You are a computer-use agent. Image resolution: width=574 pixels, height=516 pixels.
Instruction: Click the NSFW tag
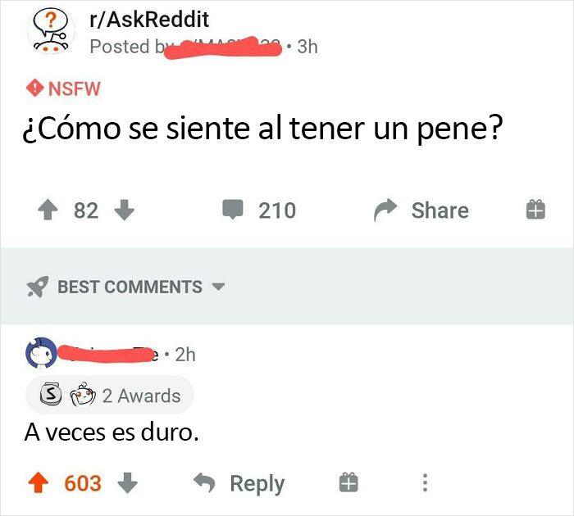point(64,88)
